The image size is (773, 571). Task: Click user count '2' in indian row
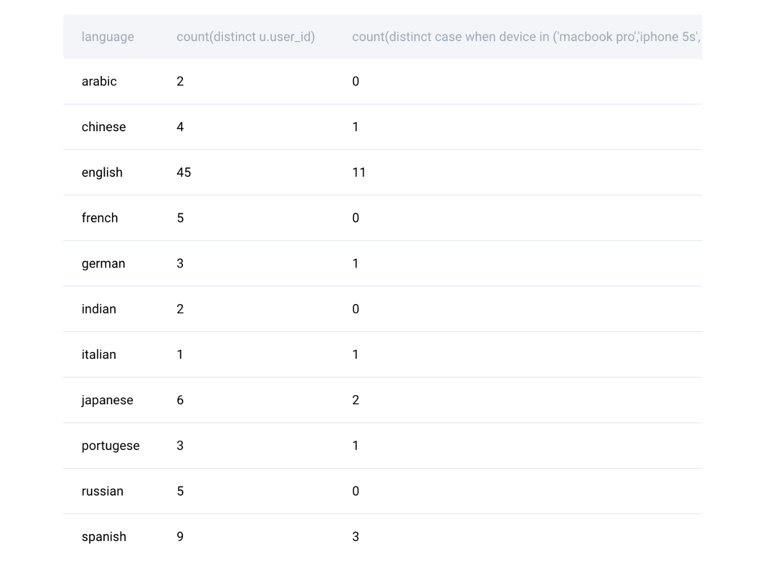(180, 309)
